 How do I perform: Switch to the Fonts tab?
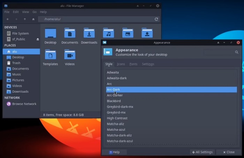coord(134,64)
